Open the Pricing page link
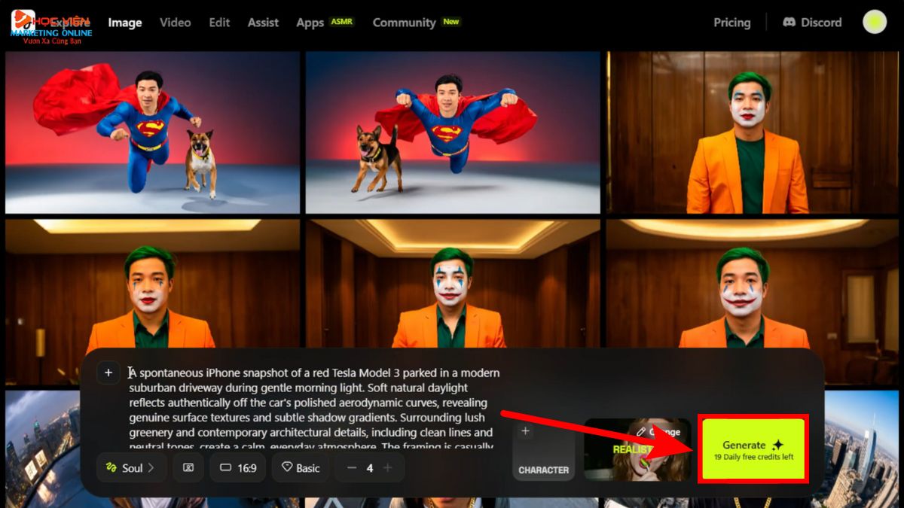The height and width of the screenshot is (508, 904). pos(731,23)
